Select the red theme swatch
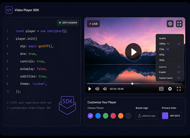Viewport: 190px width, 138px height. click(113, 116)
